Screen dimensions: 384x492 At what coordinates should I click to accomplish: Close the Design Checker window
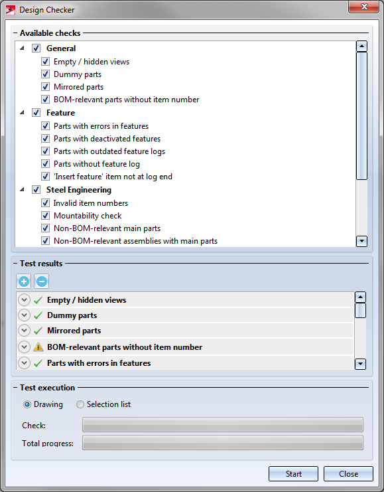[363, 7]
